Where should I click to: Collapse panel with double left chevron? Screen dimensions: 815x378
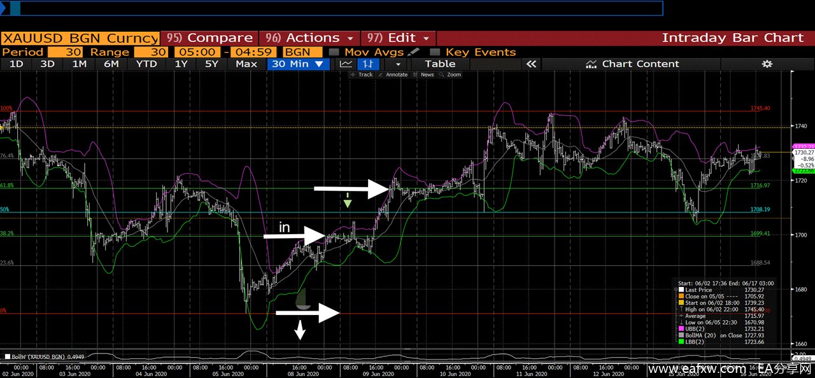point(531,64)
